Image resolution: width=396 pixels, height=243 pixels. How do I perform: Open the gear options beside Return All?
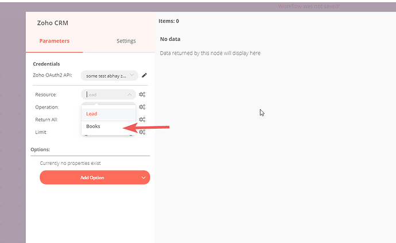[x=142, y=119]
